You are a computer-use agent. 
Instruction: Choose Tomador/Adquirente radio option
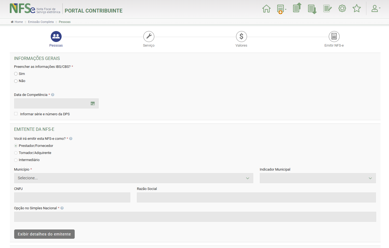(x=16, y=153)
